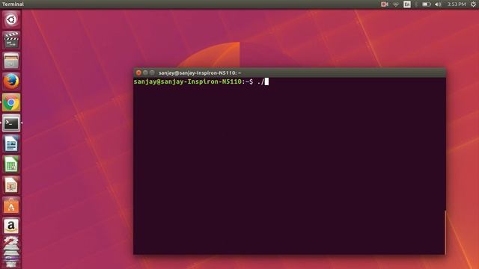
Task: Maximize the sanjay terminal window
Action: point(152,72)
